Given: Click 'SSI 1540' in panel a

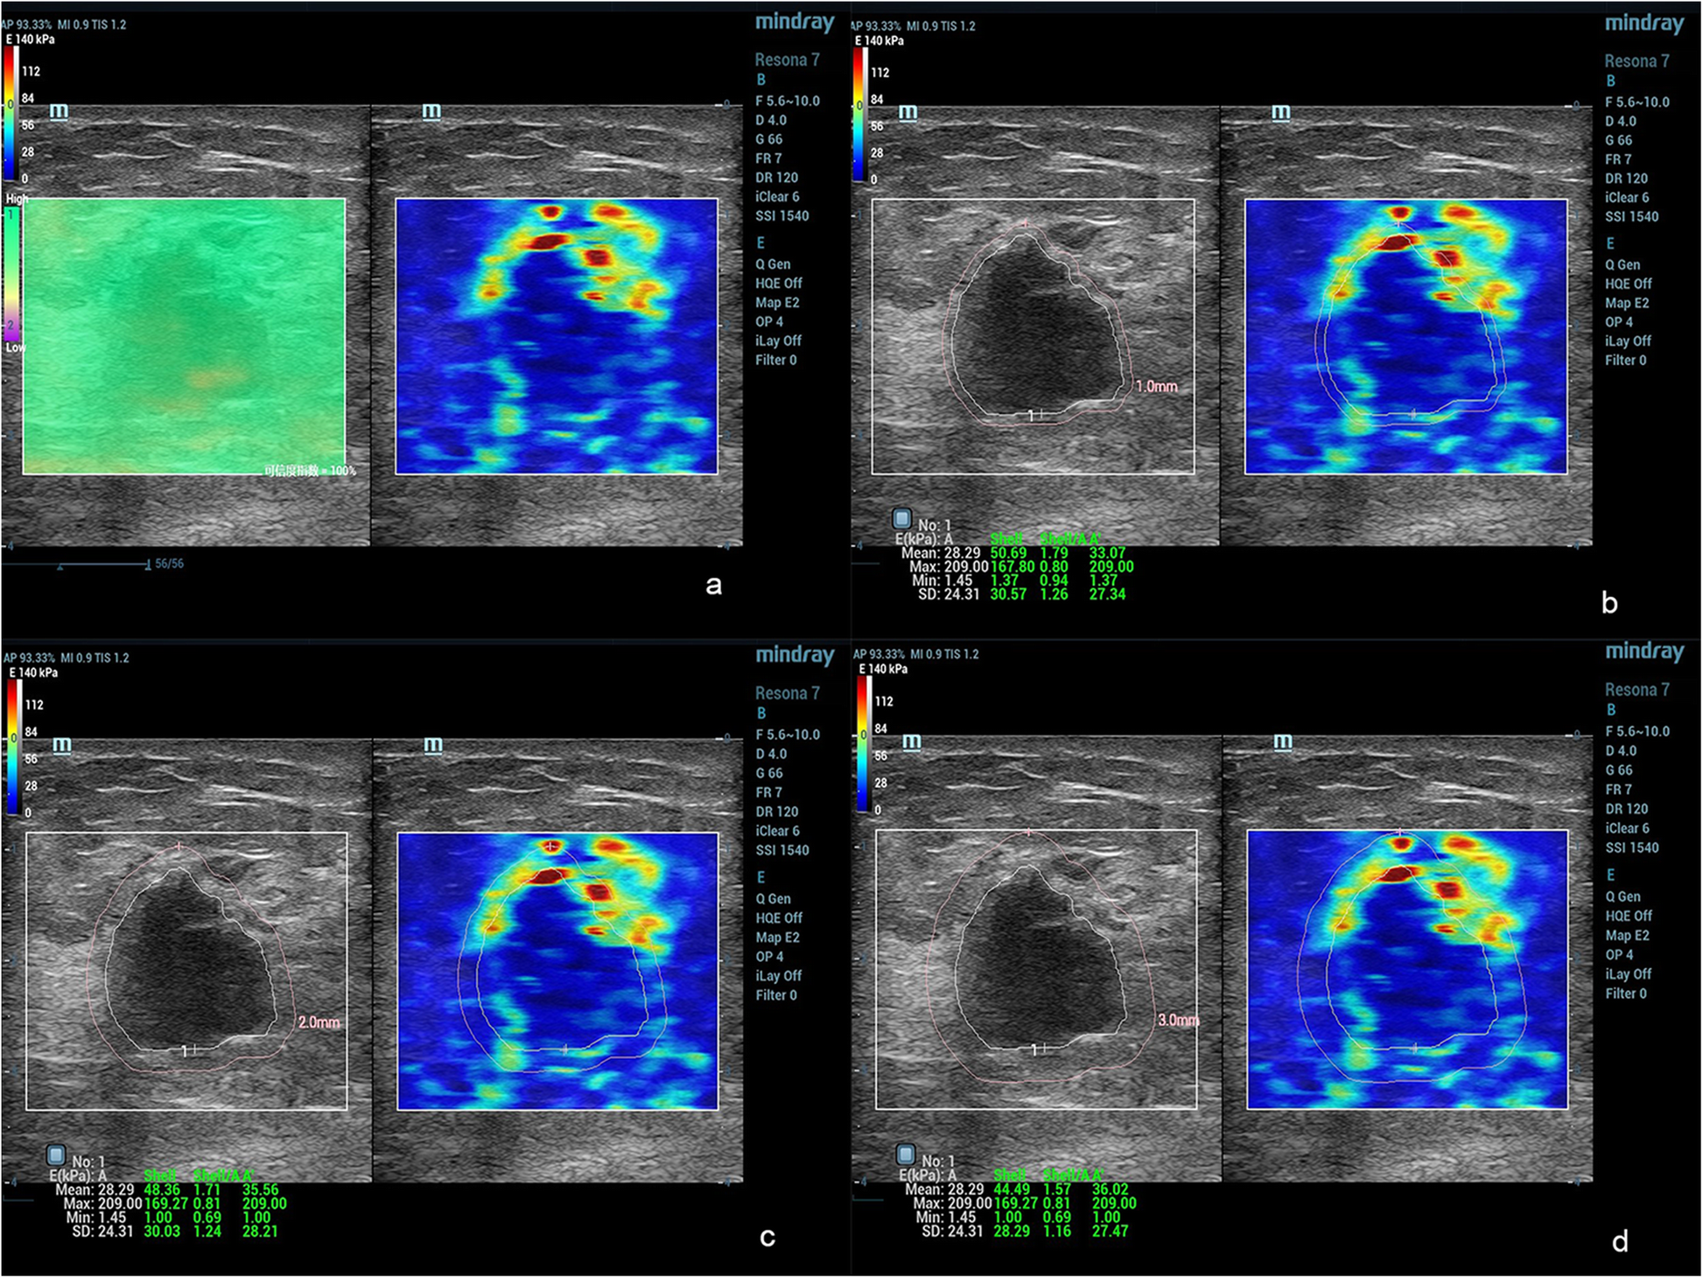Looking at the screenshot, I should pos(782,215).
